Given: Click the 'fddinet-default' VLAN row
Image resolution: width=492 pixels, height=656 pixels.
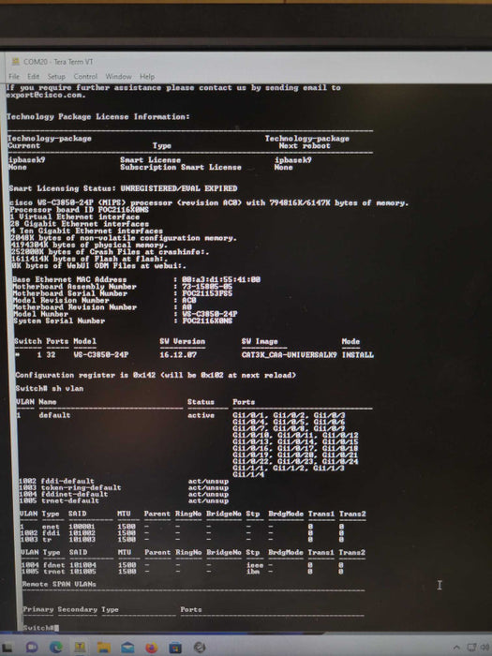Looking at the screenshot, I should click(x=124, y=494).
